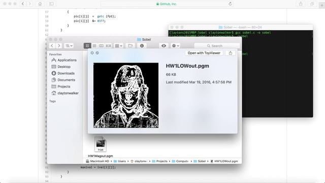
Task: Click Sobel folder in path bar
Action: point(200,161)
